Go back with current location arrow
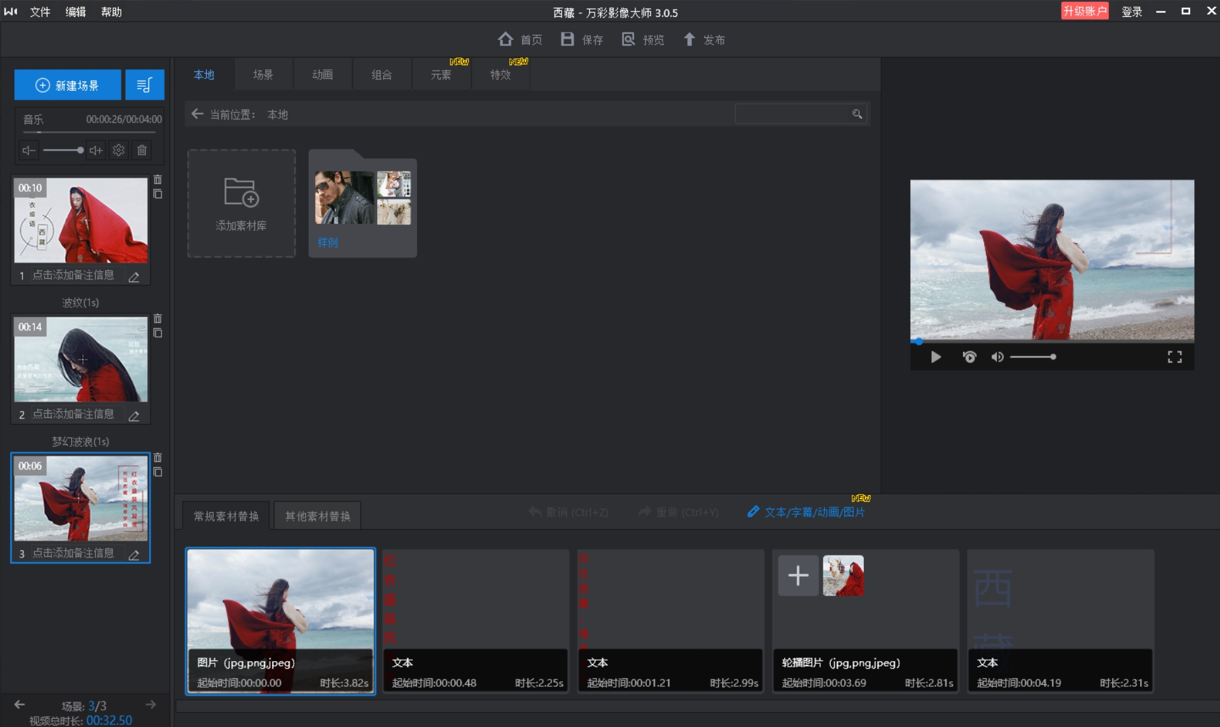 pyautogui.click(x=197, y=114)
